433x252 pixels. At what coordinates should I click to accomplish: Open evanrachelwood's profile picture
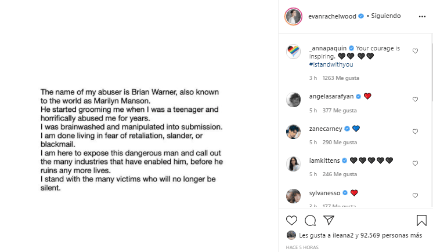point(293,17)
